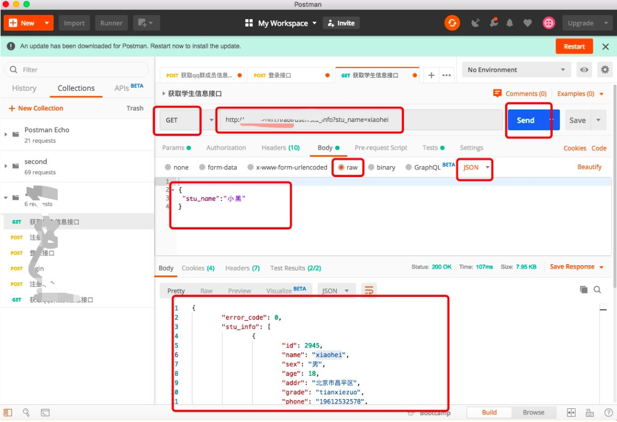Screen dimensions: 617x422
Task: Toggle response line wrap icon
Action: pos(368,290)
